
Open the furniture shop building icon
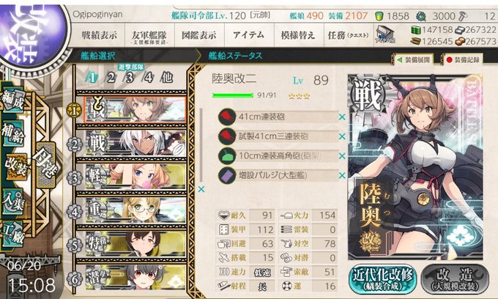(385, 34)
